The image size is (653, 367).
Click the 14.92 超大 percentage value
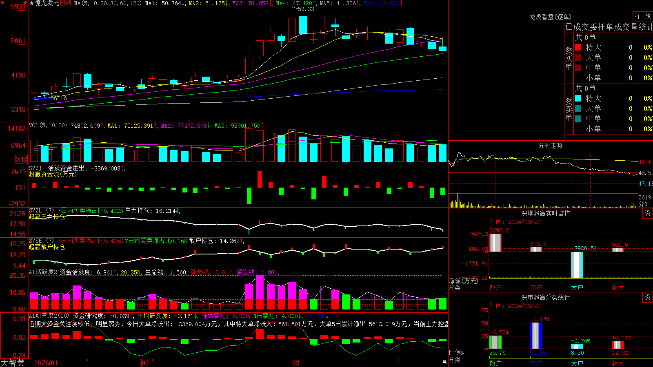tap(620, 353)
